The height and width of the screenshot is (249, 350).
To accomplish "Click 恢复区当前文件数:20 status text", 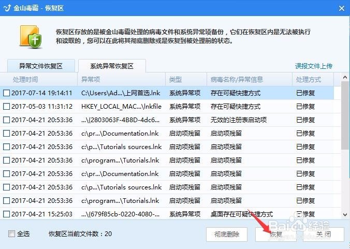I will 80,234.
